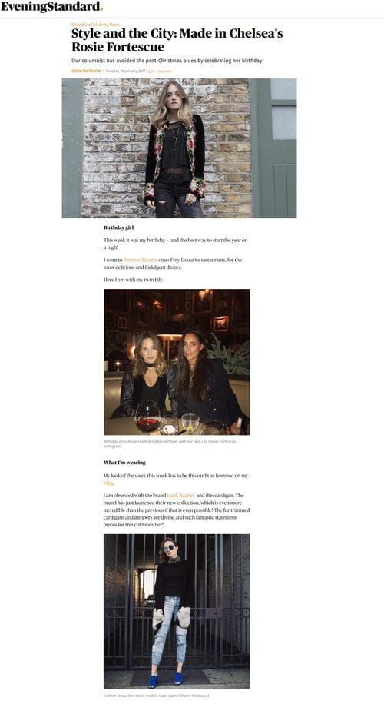Click the Fashion favourites photo caption
The height and width of the screenshot is (704, 384).
click(x=157, y=696)
